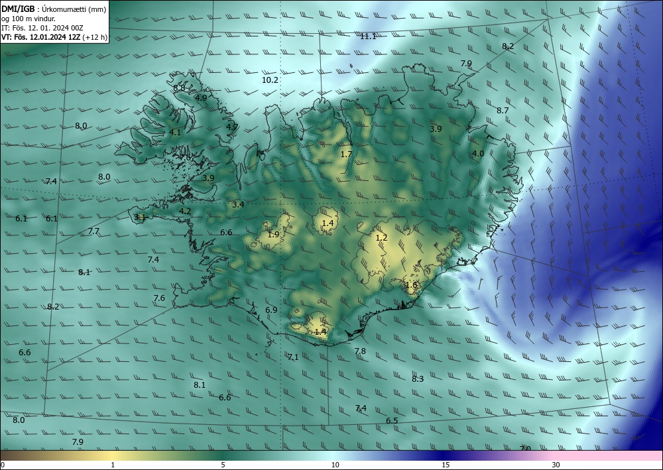Click the color scale label '30'
Image resolution: width=663 pixels, height=470 pixels.
coord(556,465)
